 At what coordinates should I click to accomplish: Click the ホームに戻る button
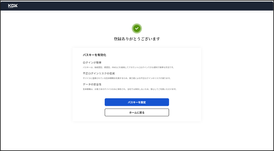click(137, 112)
